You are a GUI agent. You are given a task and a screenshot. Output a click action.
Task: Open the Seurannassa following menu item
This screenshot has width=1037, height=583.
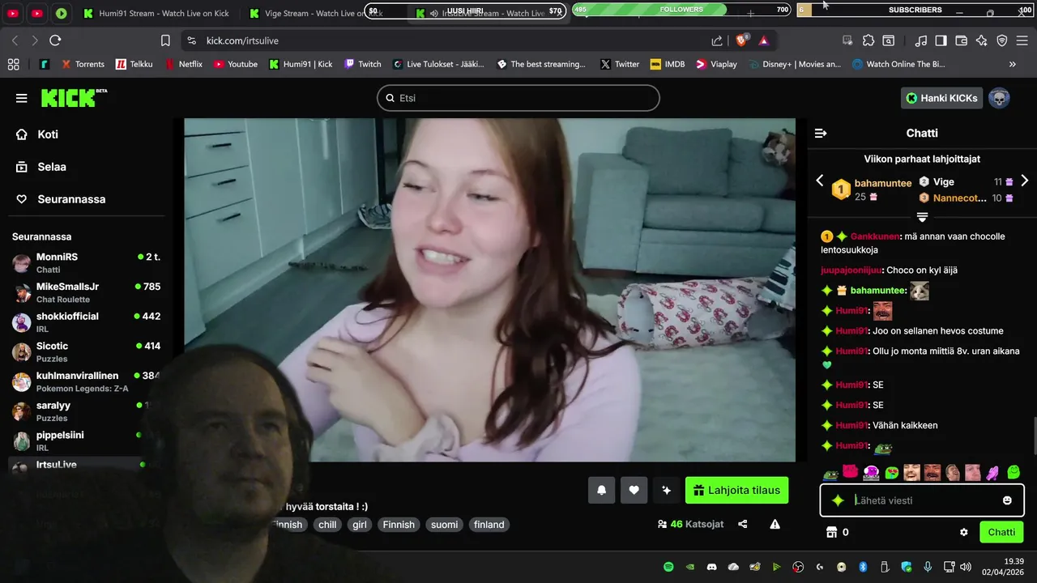60,199
